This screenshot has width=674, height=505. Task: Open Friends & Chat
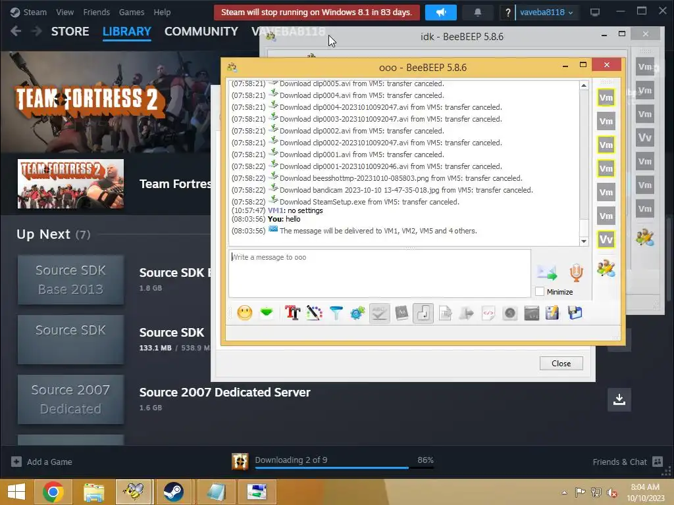[x=627, y=462]
